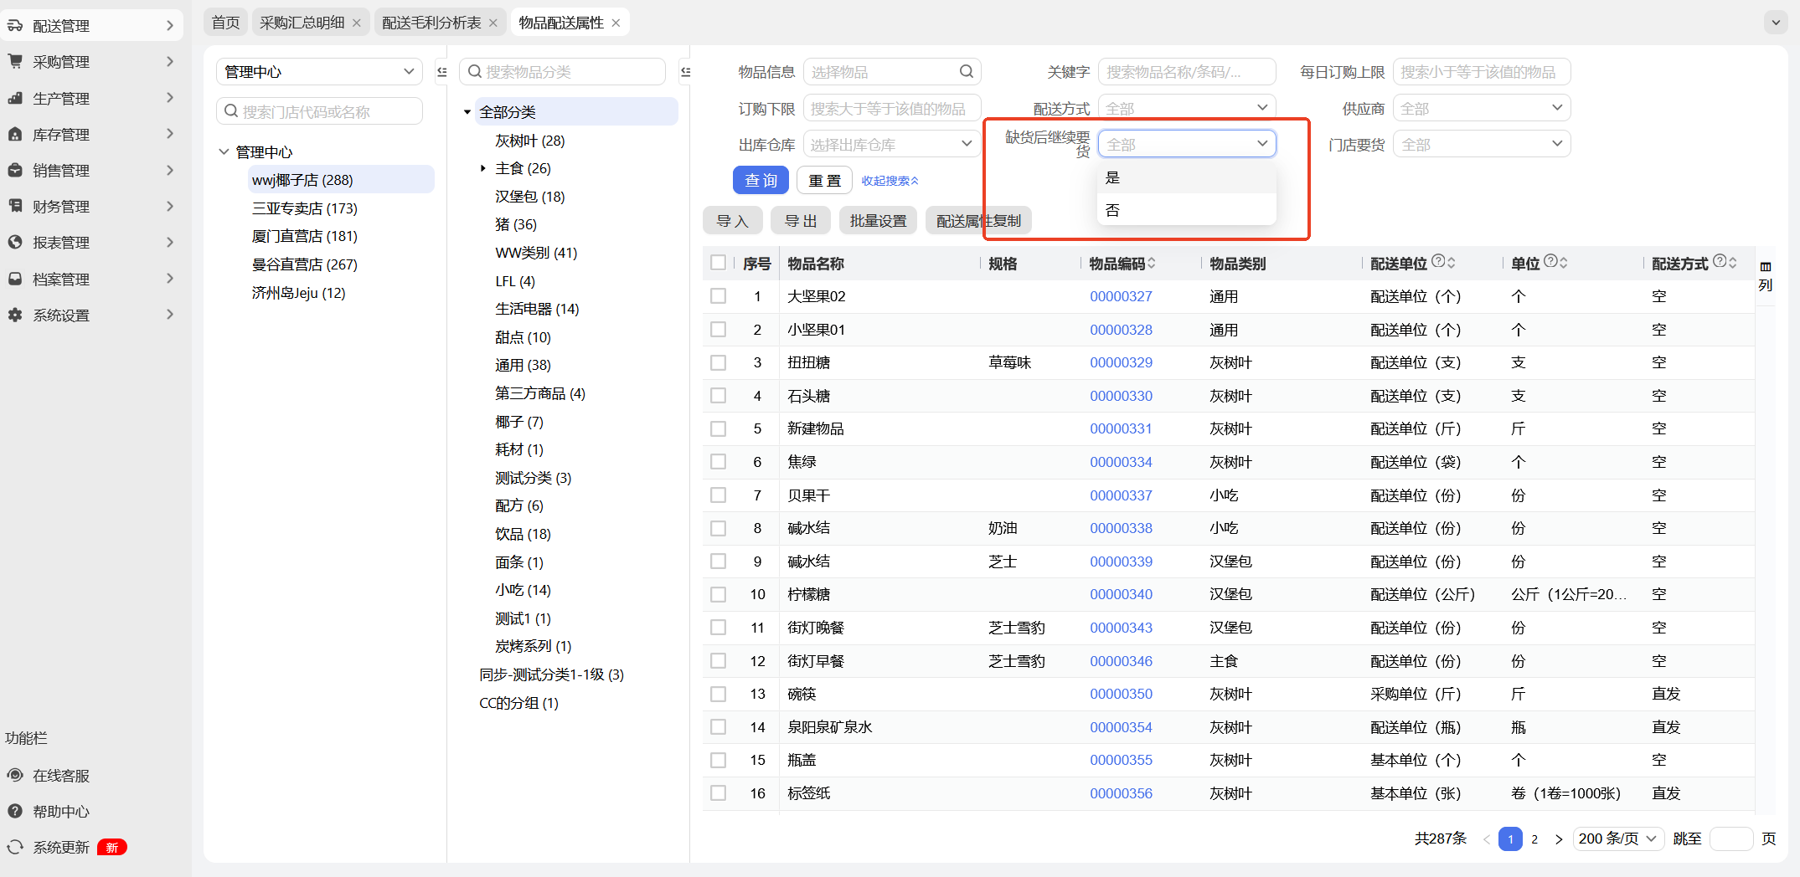Click the 在线客服 icon in function bar
1800x877 pixels.
15,776
